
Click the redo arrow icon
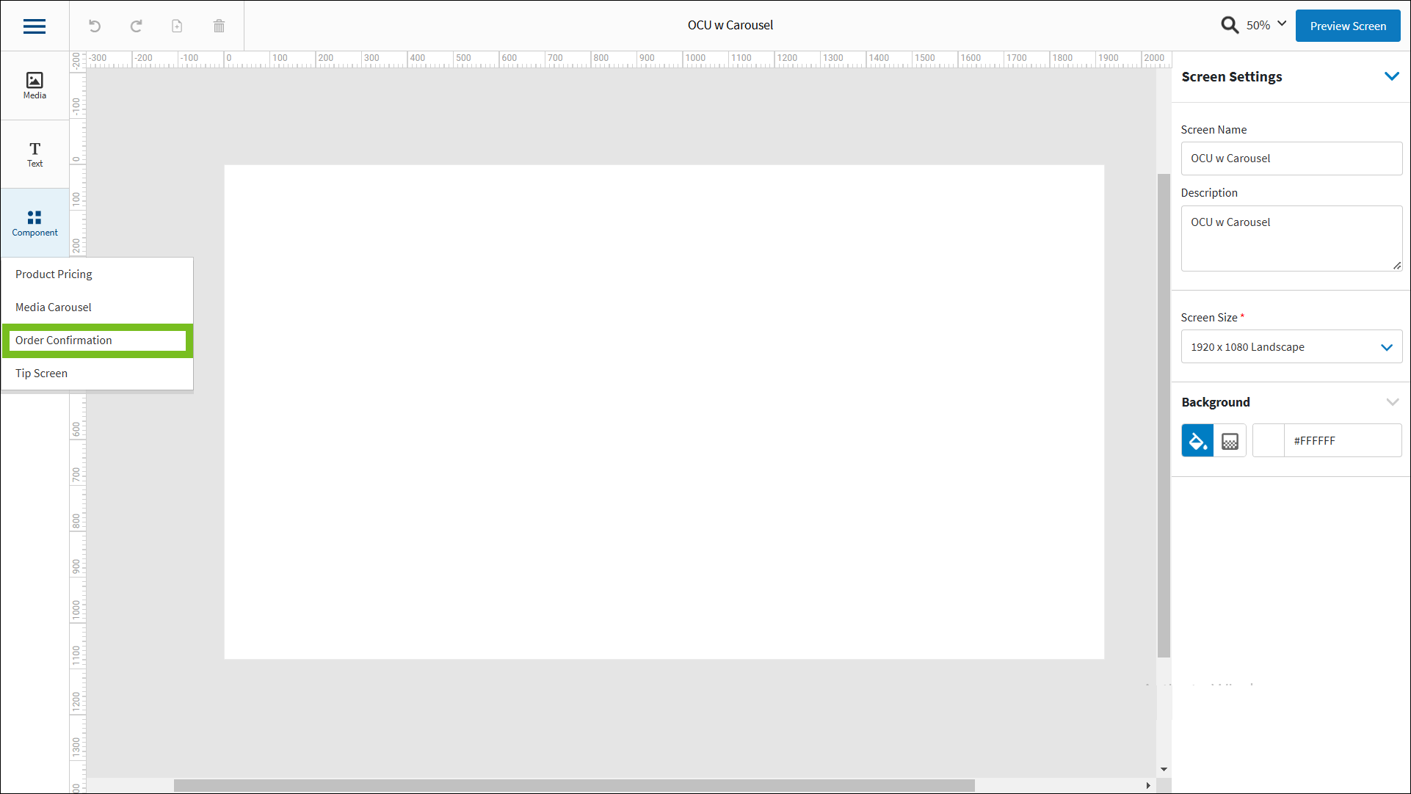coord(136,26)
